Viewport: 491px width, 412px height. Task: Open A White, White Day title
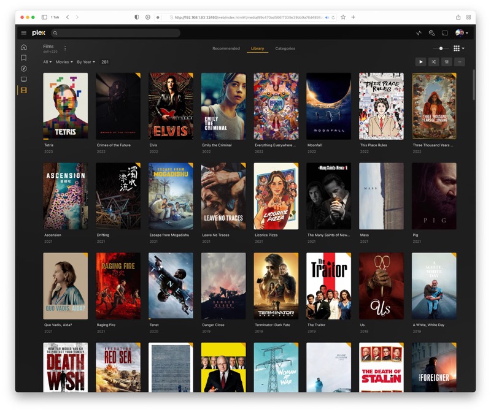428,325
